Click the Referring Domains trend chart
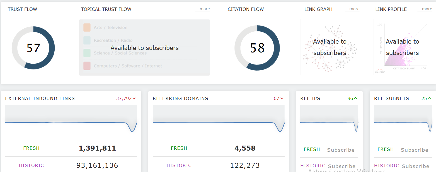Image resolution: width=436 pixels, height=172 pixels. (x=219, y=119)
